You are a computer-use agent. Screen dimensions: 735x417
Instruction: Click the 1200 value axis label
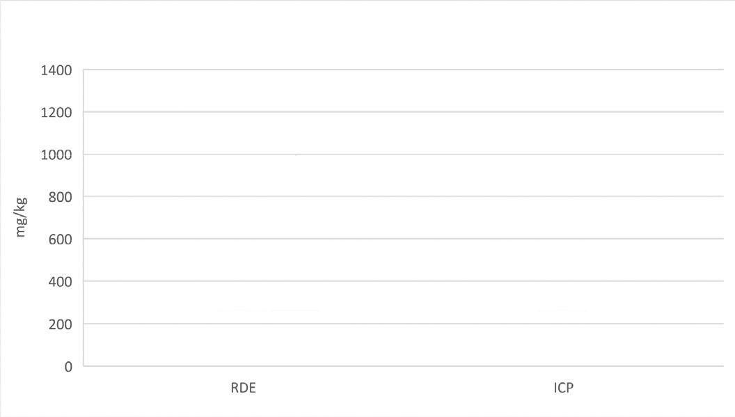[x=58, y=112]
